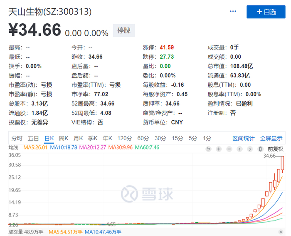The height and width of the screenshot is (236, 291).
Task: Switch to the 分时 chart tab
Action: click(17, 138)
